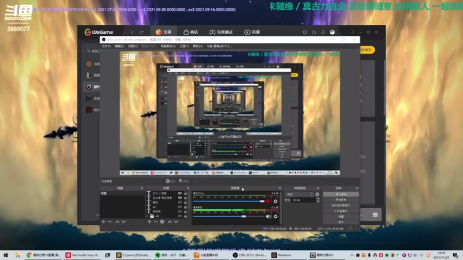Open OBS File menu

point(106,46)
